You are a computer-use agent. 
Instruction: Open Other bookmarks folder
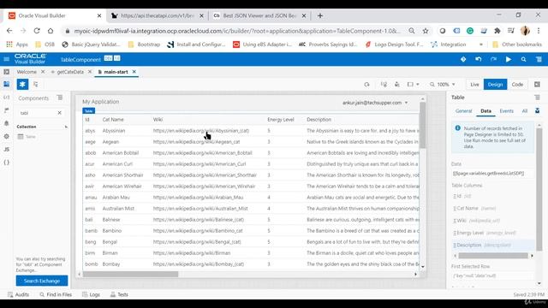(516, 44)
